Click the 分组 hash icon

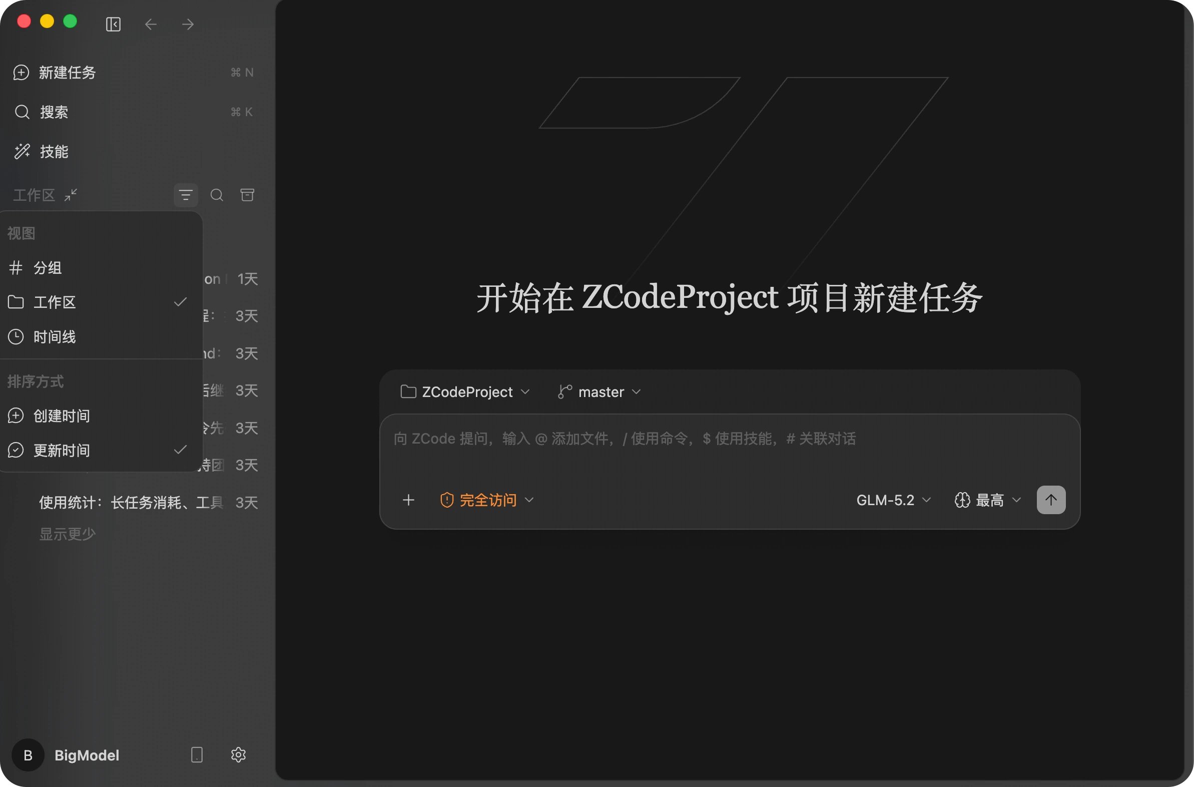point(16,267)
